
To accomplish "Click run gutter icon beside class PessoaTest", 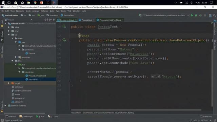I will click(x=64, y=26).
